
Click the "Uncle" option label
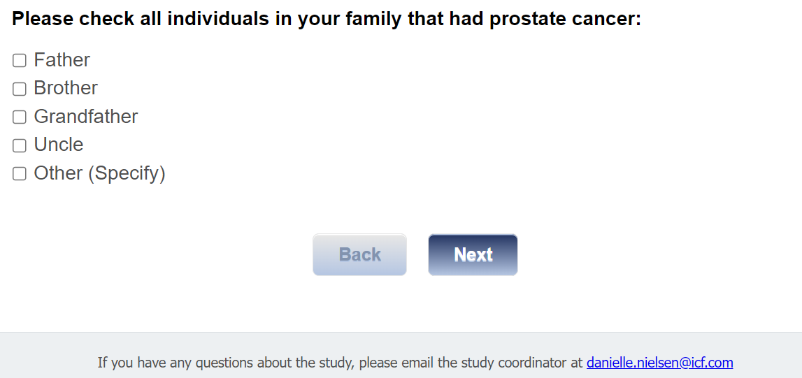[59, 145]
